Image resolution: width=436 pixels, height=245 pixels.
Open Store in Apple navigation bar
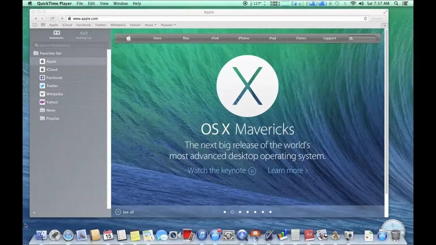pos(157,38)
